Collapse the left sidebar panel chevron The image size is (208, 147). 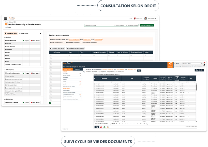coord(41,33)
